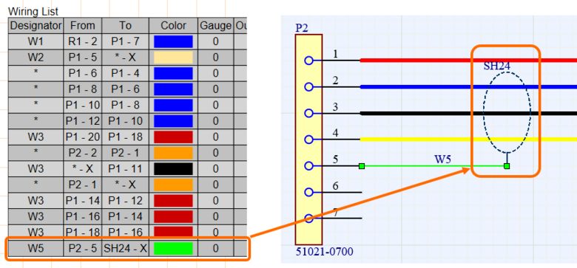The width and height of the screenshot is (577, 268).
Task: Click the P1 - 10 From cell
Action: click(x=83, y=105)
